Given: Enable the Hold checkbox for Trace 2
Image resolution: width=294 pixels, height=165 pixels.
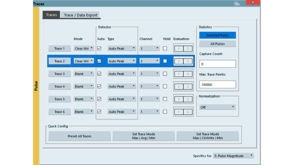Looking at the screenshot, I should click(165, 61).
